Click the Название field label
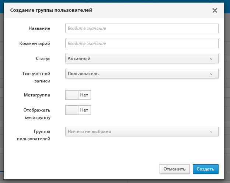This screenshot has height=183, width=230. coord(39,28)
